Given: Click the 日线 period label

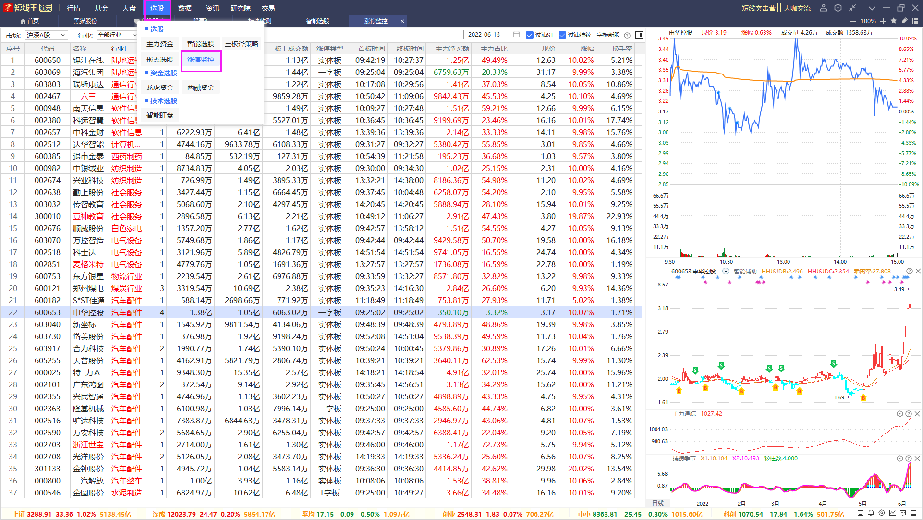Looking at the screenshot, I should pos(658,503).
